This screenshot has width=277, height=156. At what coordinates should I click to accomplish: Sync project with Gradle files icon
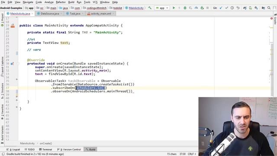245,8
